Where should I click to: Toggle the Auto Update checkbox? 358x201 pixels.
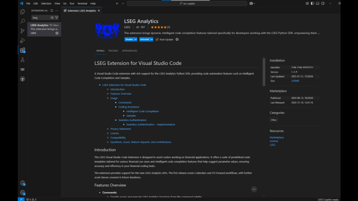pyautogui.click(x=157, y=39)
